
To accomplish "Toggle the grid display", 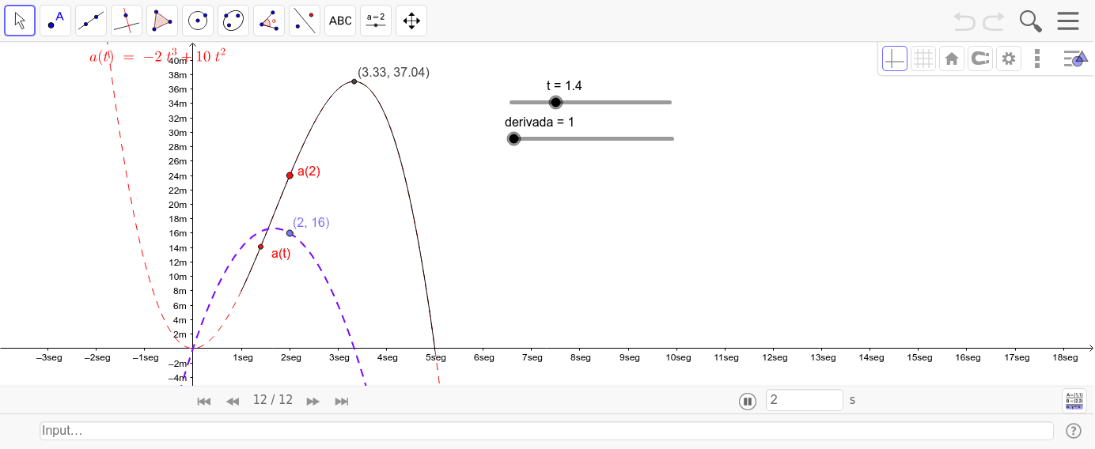I will (x=923, y=58).
